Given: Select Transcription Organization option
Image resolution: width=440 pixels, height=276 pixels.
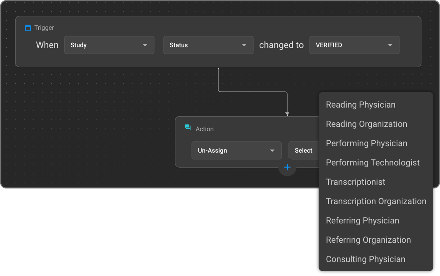Looking at the screenshot, I should pos(376,201).
